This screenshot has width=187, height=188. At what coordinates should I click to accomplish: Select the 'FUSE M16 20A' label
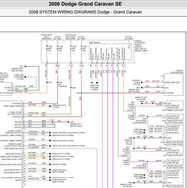click(74, 49)
